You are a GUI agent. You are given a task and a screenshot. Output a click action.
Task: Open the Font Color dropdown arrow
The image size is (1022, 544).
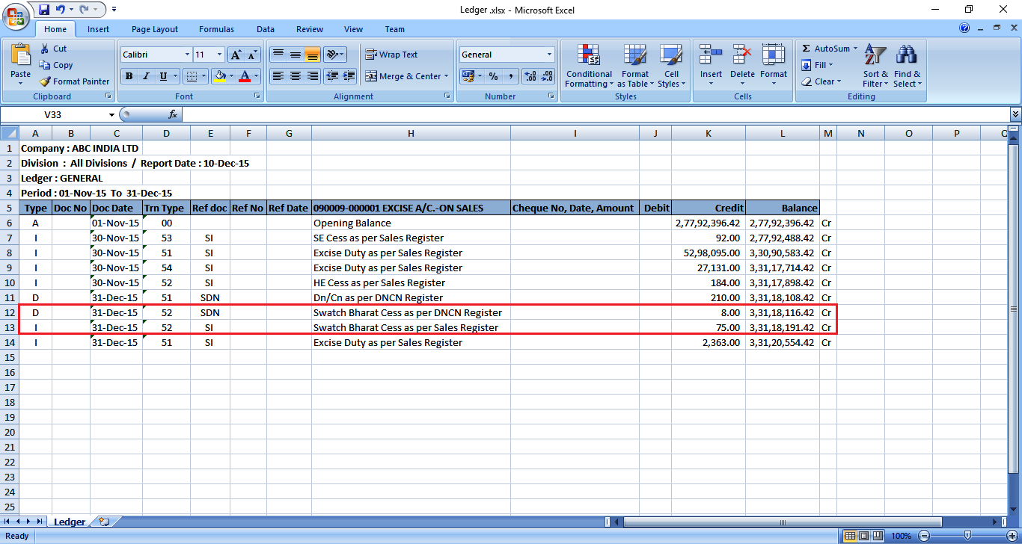click(256, 76)
